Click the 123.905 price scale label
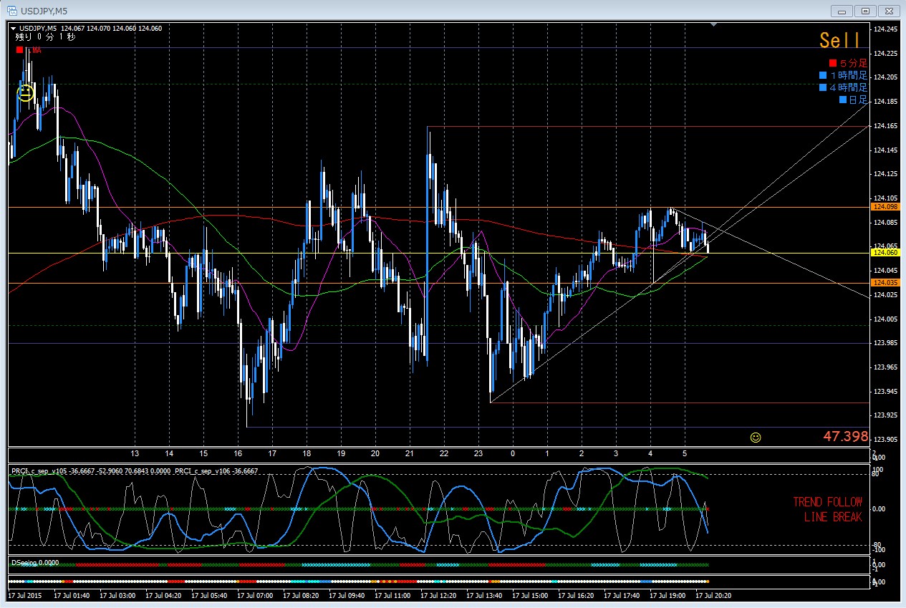 click(885, 439)
